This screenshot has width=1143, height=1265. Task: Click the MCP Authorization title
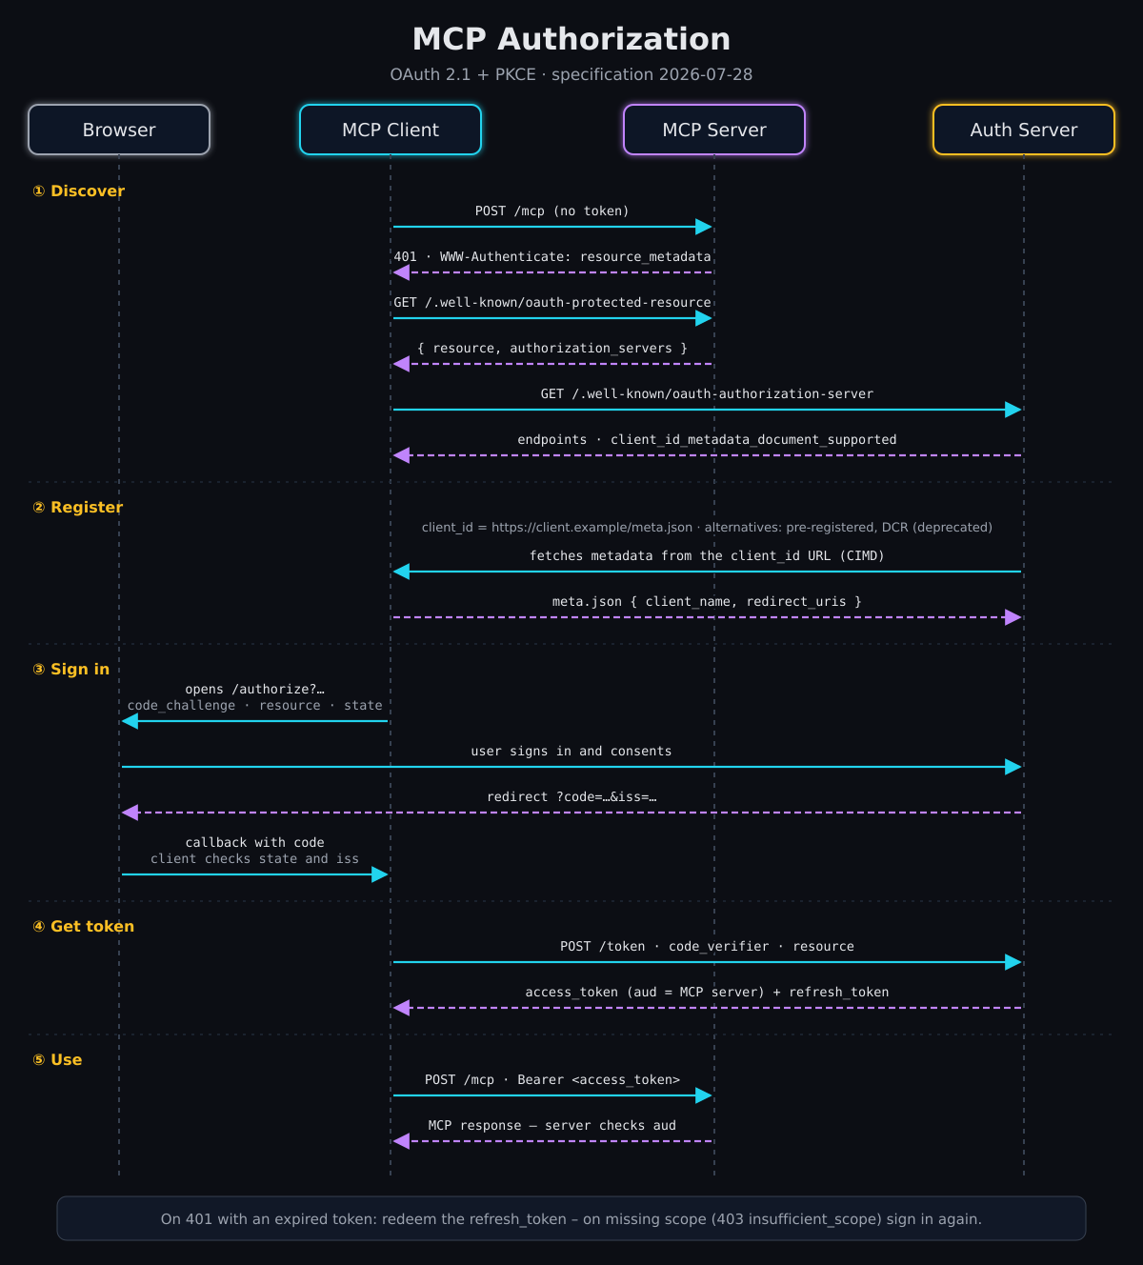(571, 39)
